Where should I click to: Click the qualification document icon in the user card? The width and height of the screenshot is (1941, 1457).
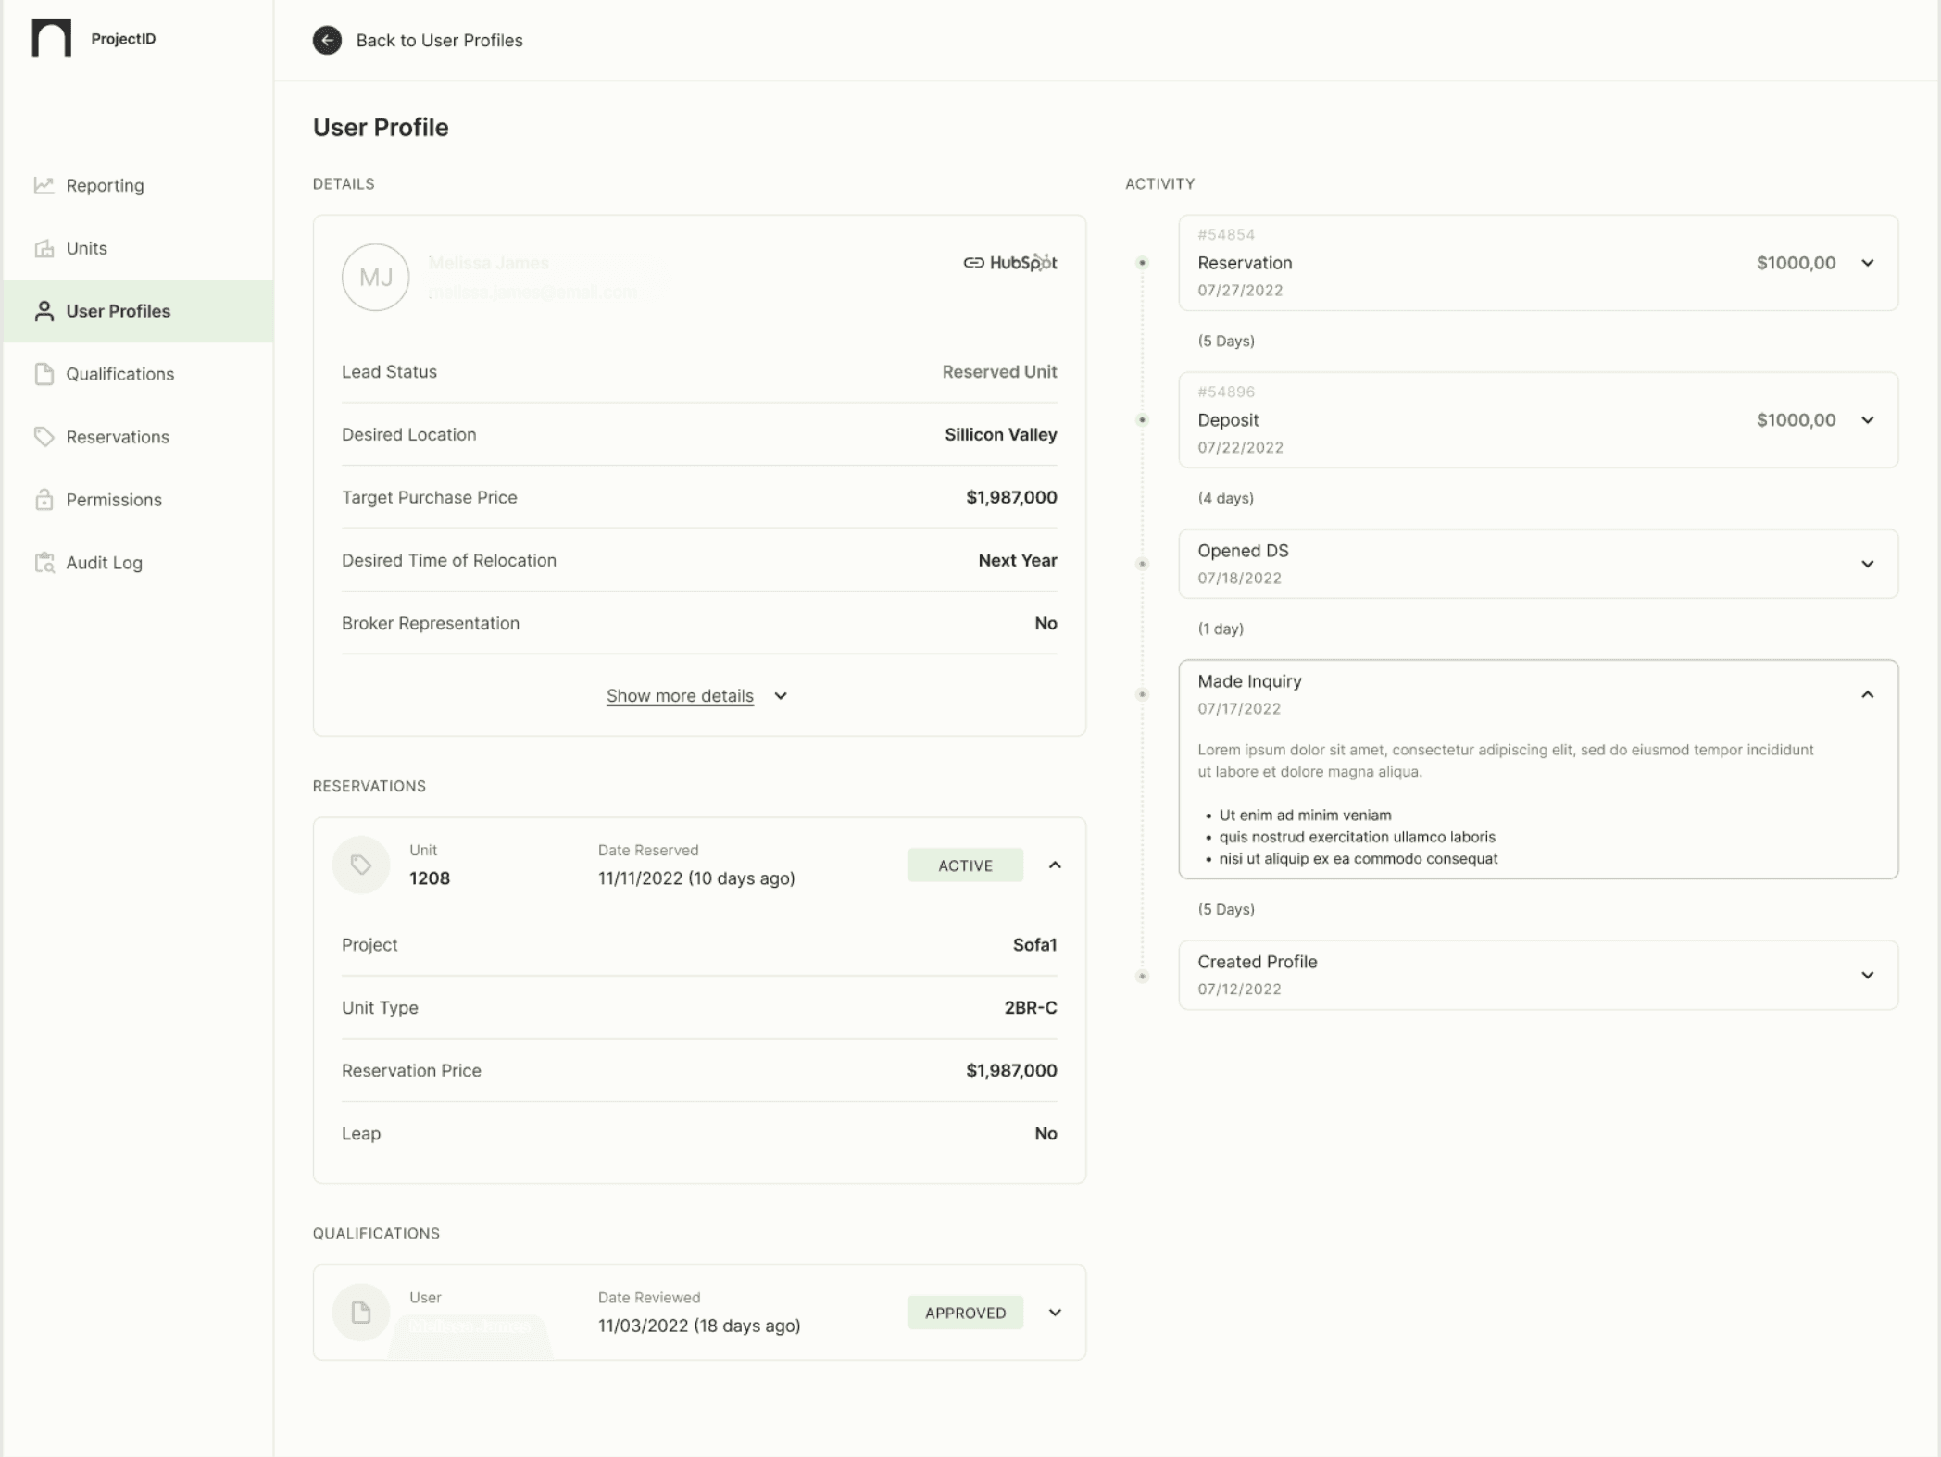tap(361, 1312)
